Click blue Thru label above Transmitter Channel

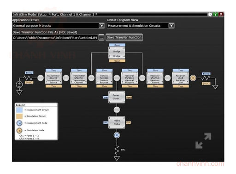pos(79,70)
